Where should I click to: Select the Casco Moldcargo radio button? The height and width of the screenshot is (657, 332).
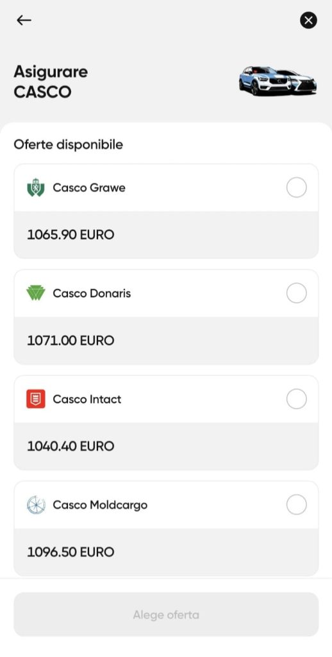click(x=296, y=504)
